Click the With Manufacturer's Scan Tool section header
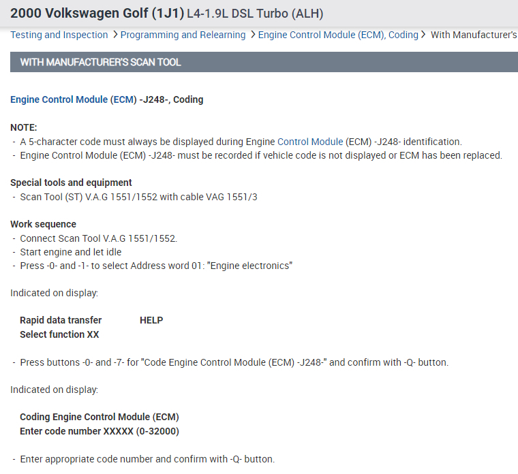Screen dimensions: 518x474 pyautogui.click(x=101, y=62)
